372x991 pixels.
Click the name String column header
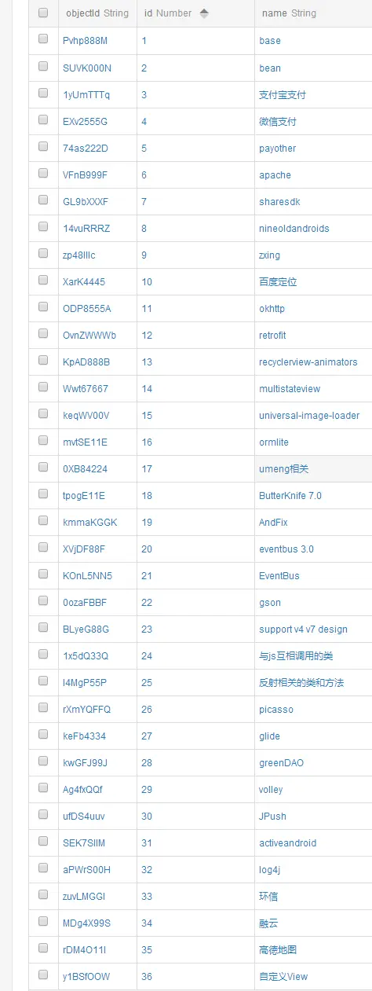click(x=289, y=13)
